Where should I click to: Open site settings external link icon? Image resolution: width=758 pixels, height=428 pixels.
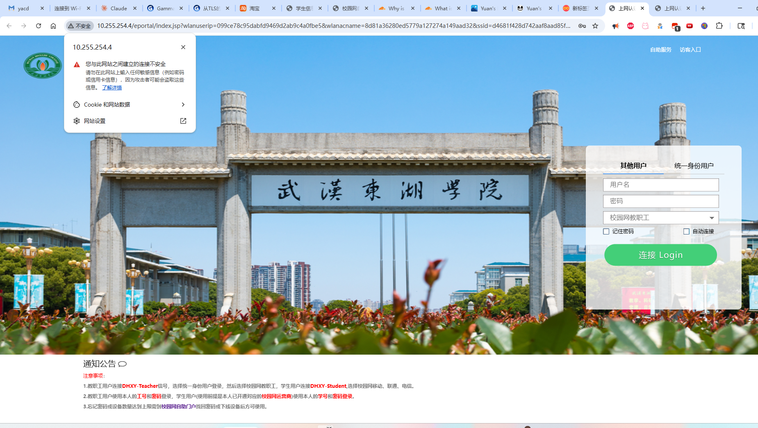click(183, 121)
